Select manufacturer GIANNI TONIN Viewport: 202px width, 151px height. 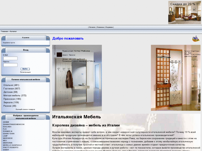[x=9, y=134]
